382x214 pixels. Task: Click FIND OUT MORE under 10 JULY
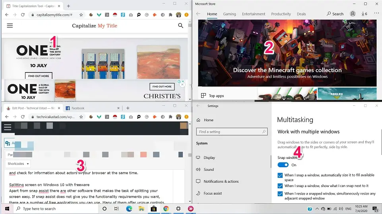39,76
